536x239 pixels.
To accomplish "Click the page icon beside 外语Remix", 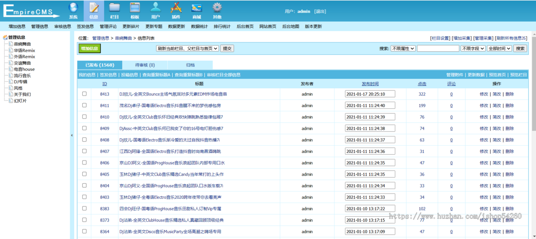I will click(11, 57).
